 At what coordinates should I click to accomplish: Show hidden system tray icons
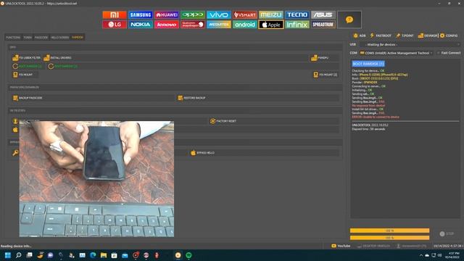coord(420,255)
